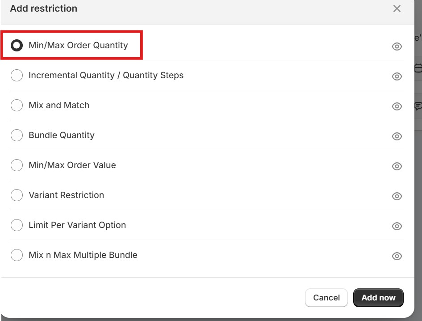This screenshot has height=321, width=422.
Task: Select the Variant Restriction option
Action: click(17, 195)
